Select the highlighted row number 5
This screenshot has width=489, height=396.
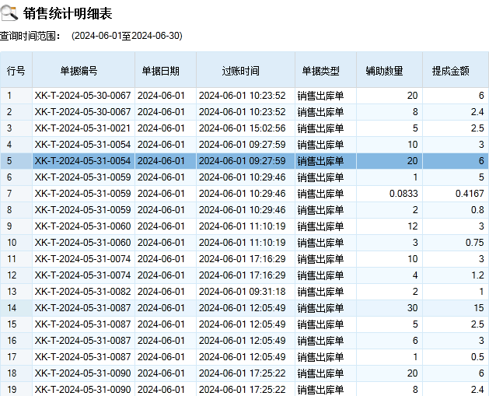[x=9, y=161]
